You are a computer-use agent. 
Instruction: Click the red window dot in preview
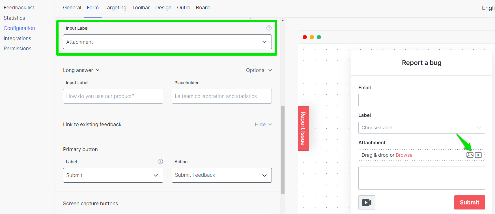click(x=305, y=37)
